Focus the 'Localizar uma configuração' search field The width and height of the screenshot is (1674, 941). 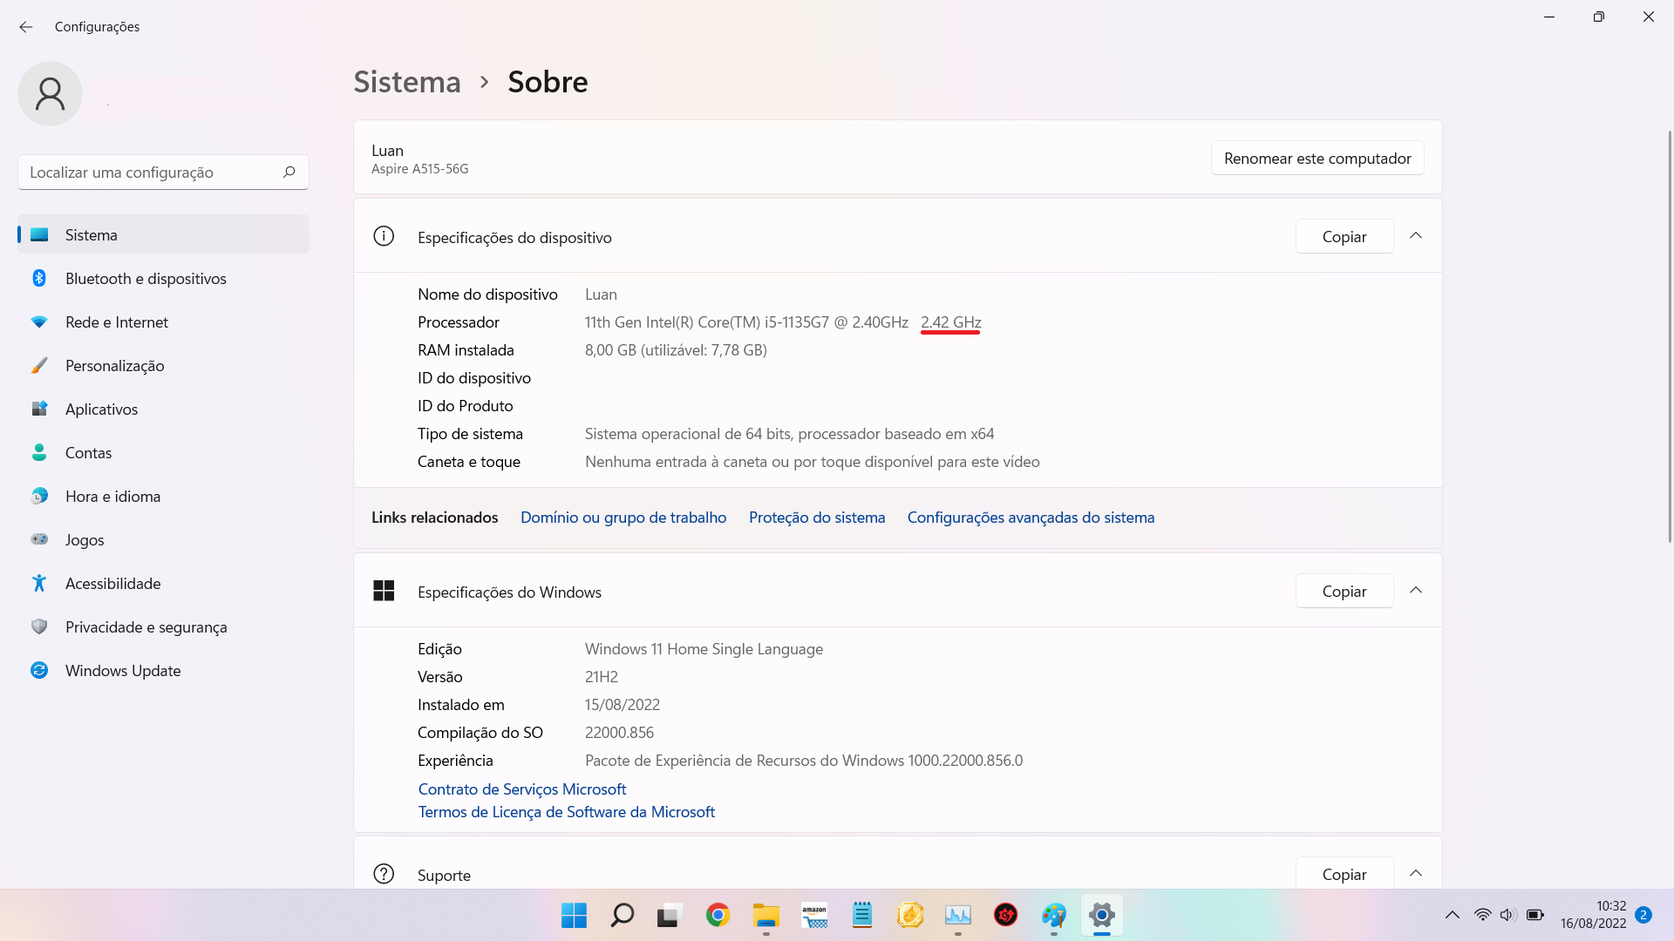(163, 173)
